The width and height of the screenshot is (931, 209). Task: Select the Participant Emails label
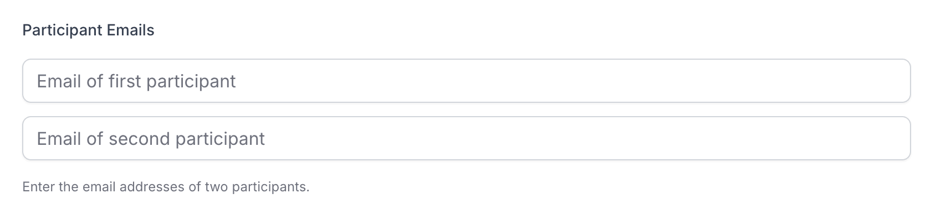click(x=88, y=30)
